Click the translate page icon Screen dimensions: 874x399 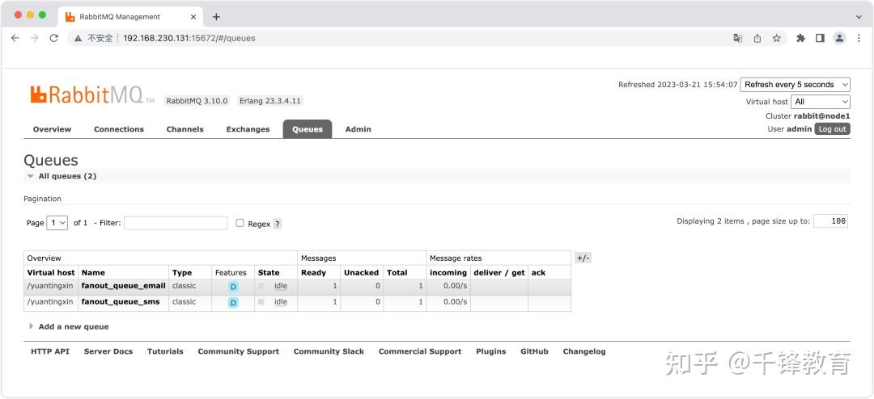click(737, 38)
